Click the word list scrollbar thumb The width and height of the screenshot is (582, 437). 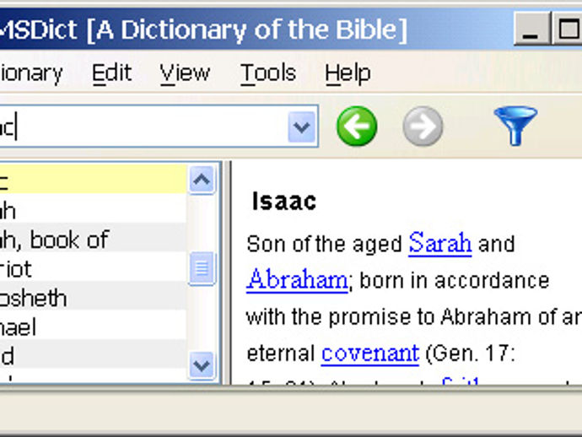202,268
